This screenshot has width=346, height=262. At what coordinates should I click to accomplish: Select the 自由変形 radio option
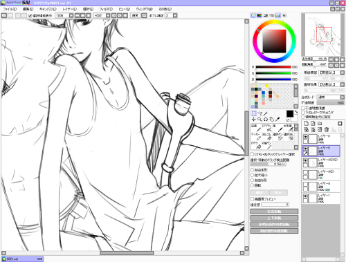pyautogui.click(x=252, y=170)
